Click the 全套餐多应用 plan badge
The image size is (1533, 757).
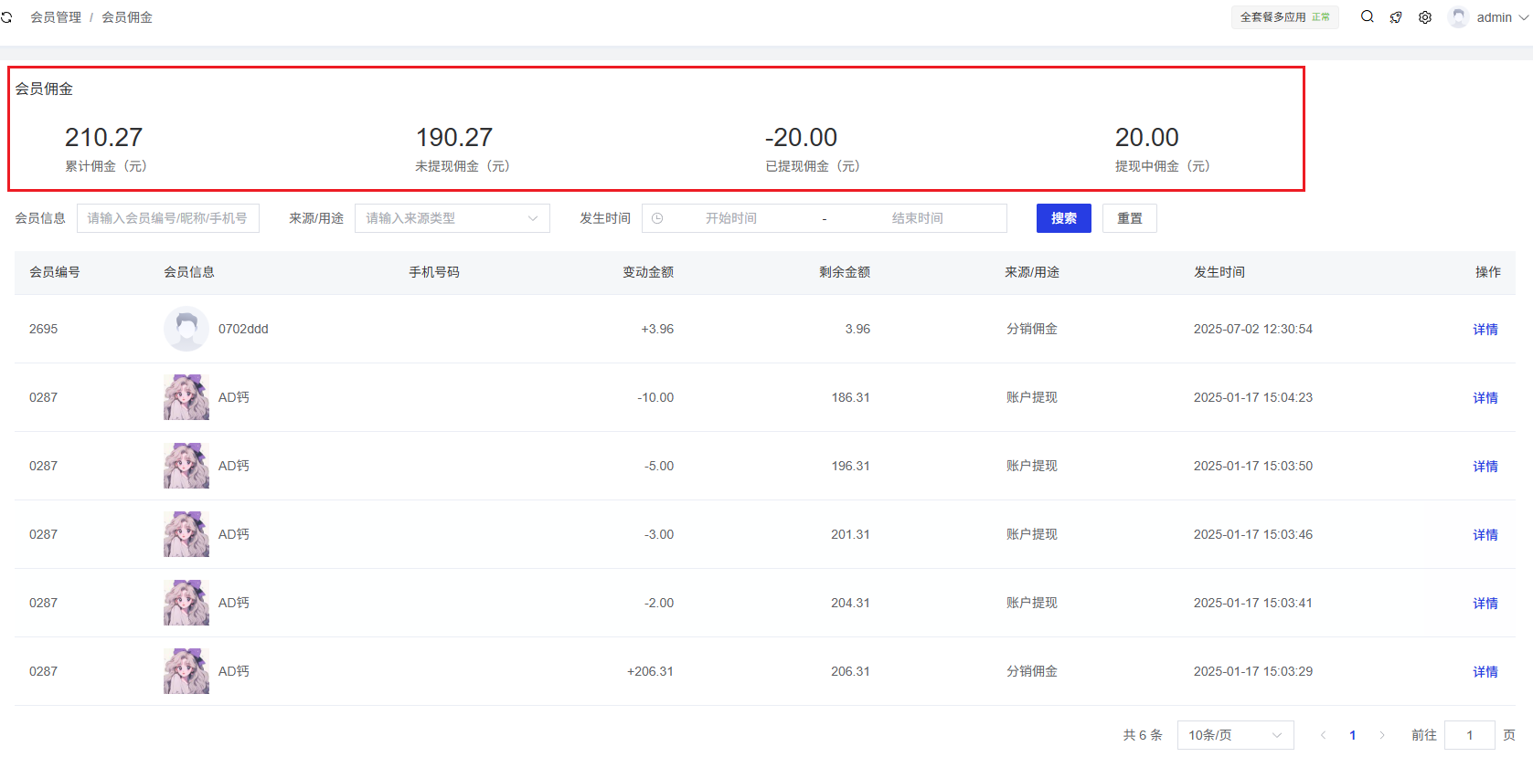[1283, 17]
